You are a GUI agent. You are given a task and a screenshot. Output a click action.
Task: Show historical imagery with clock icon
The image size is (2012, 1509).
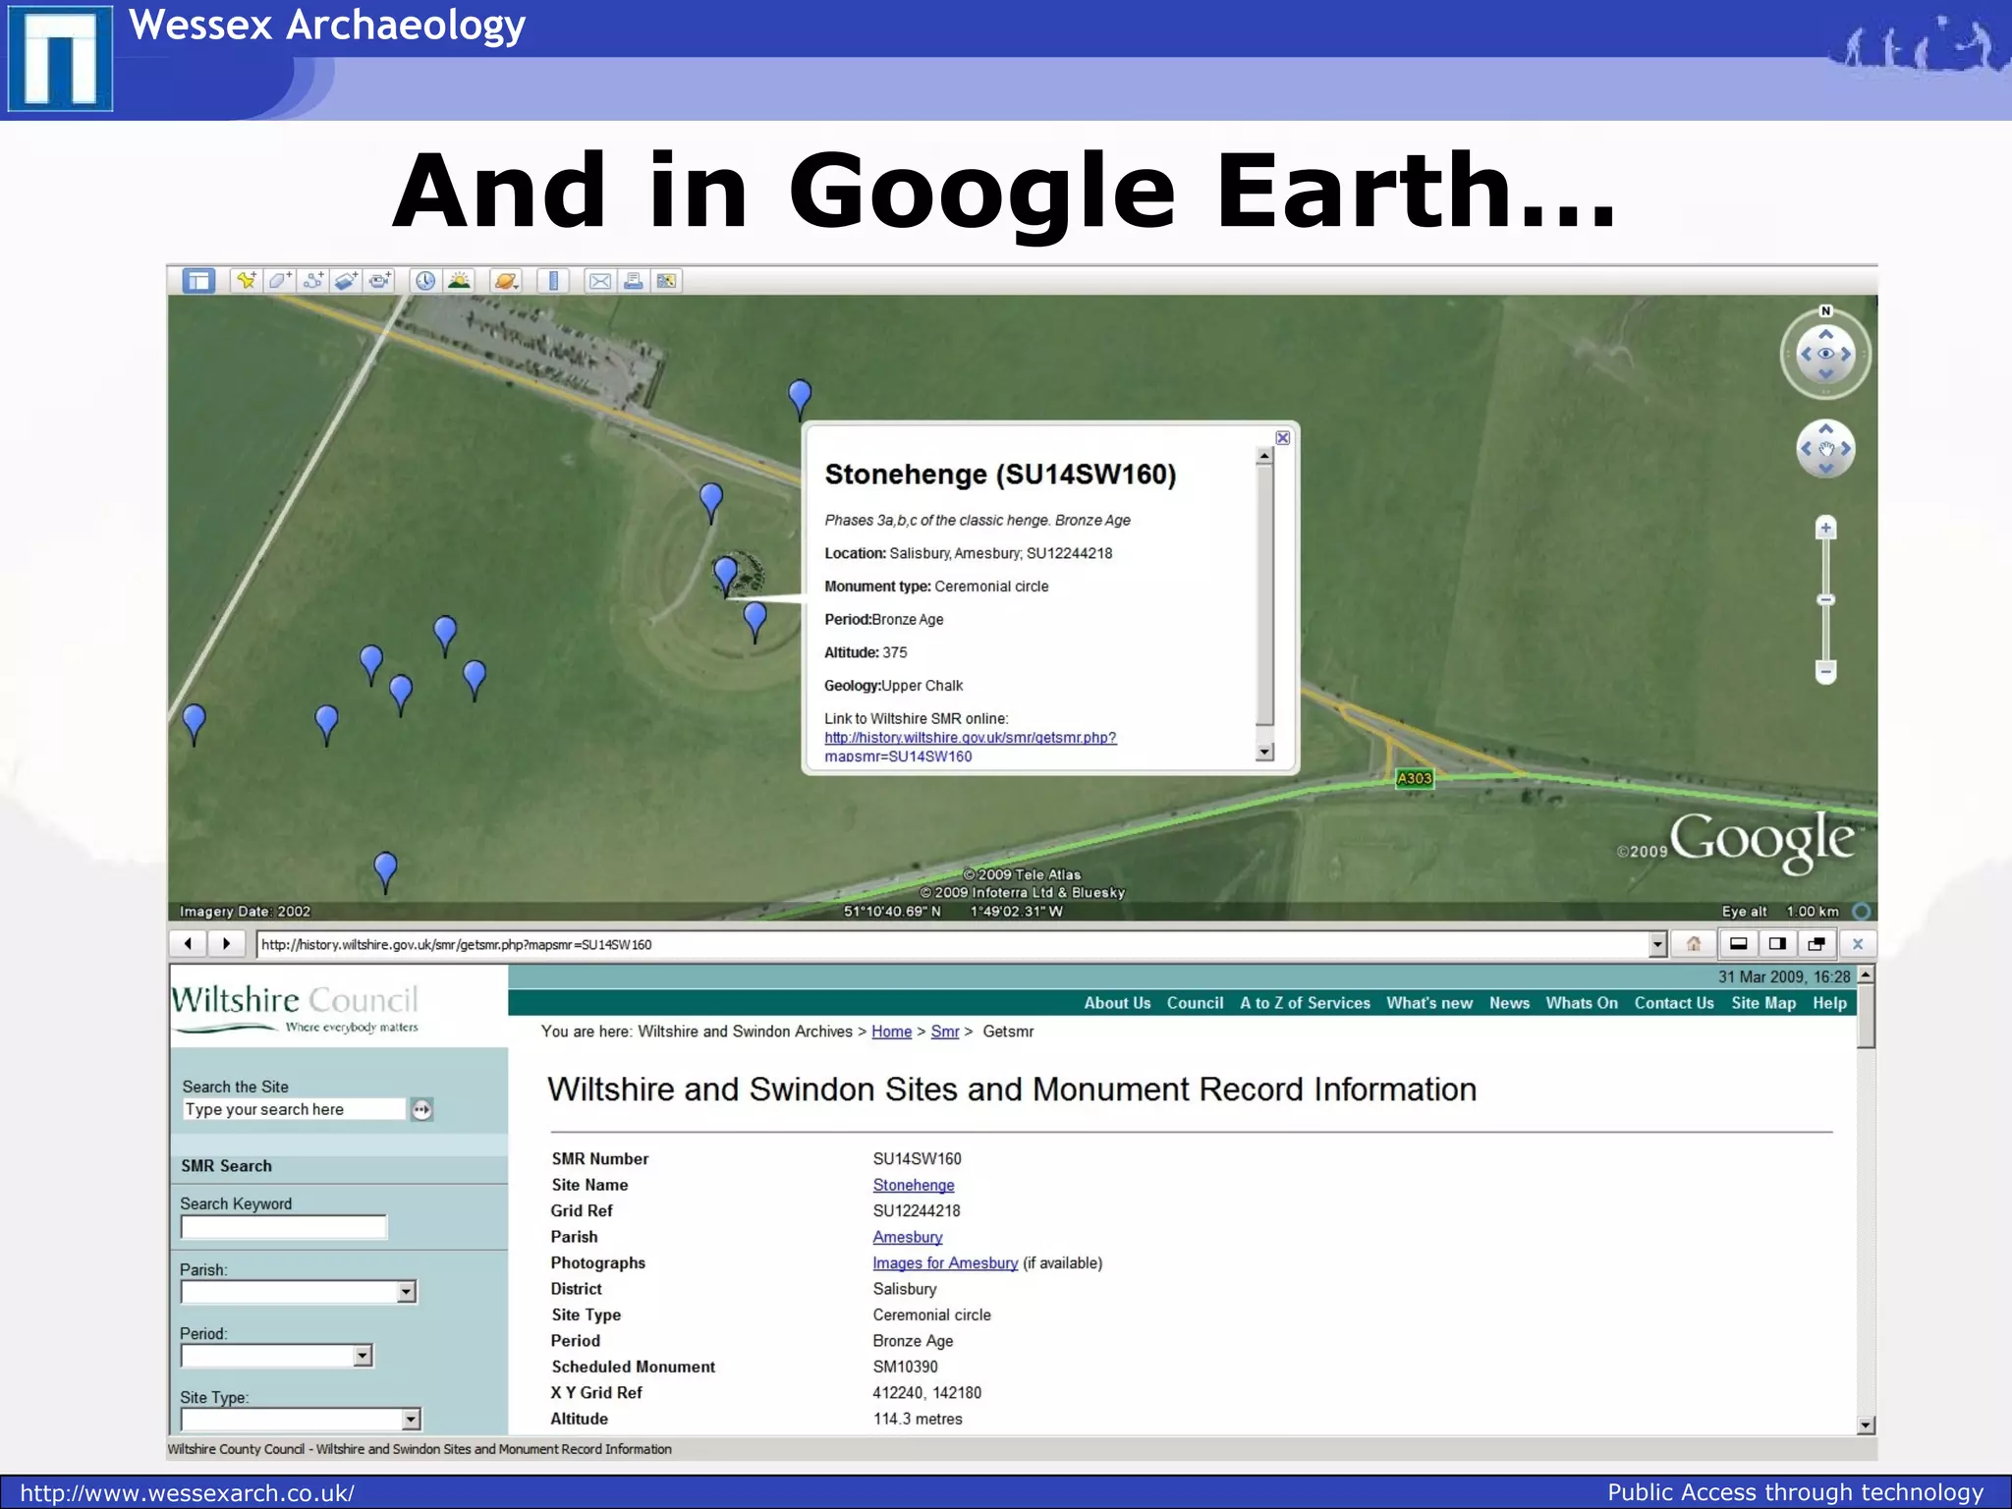(x=424, y=281)
